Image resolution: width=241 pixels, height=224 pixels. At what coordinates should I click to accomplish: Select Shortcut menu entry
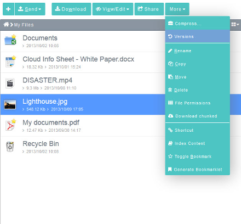[x=197, y=130]
